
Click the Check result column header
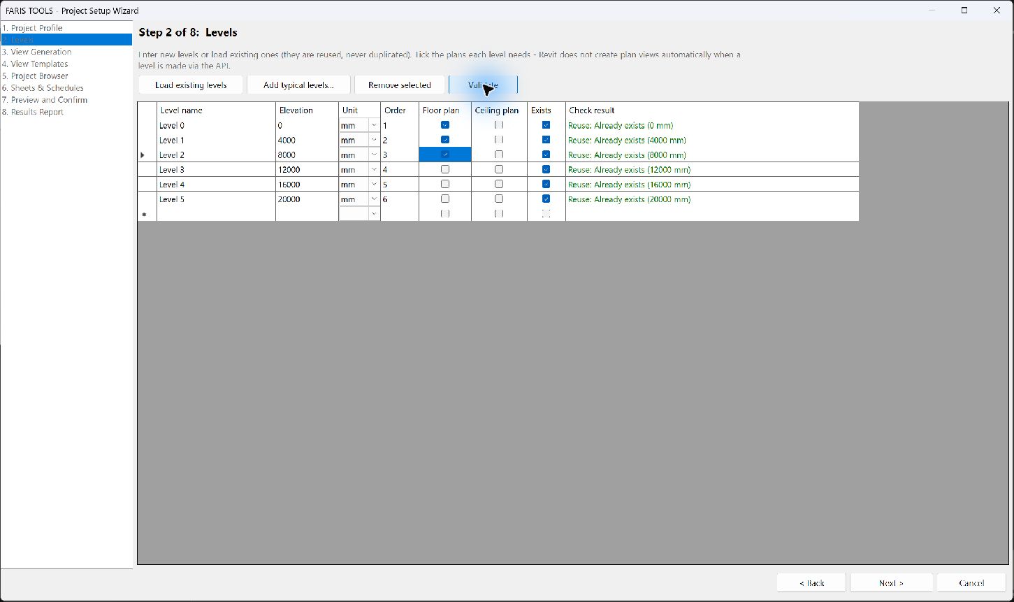712,110
